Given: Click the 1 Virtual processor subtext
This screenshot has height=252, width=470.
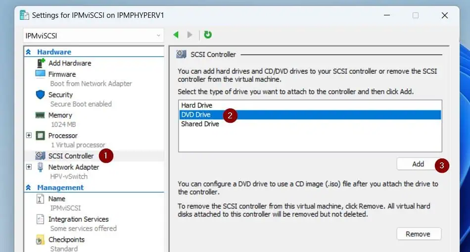Looking at the screenshot, I should (78, 145).
